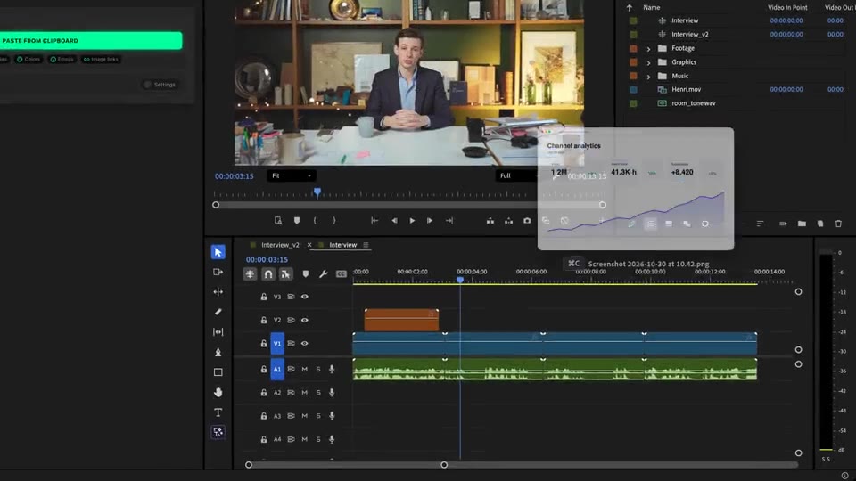Viewport: 856px width, 481px height.
Task: Expand the Graphics bin
Action: [648, 62]
